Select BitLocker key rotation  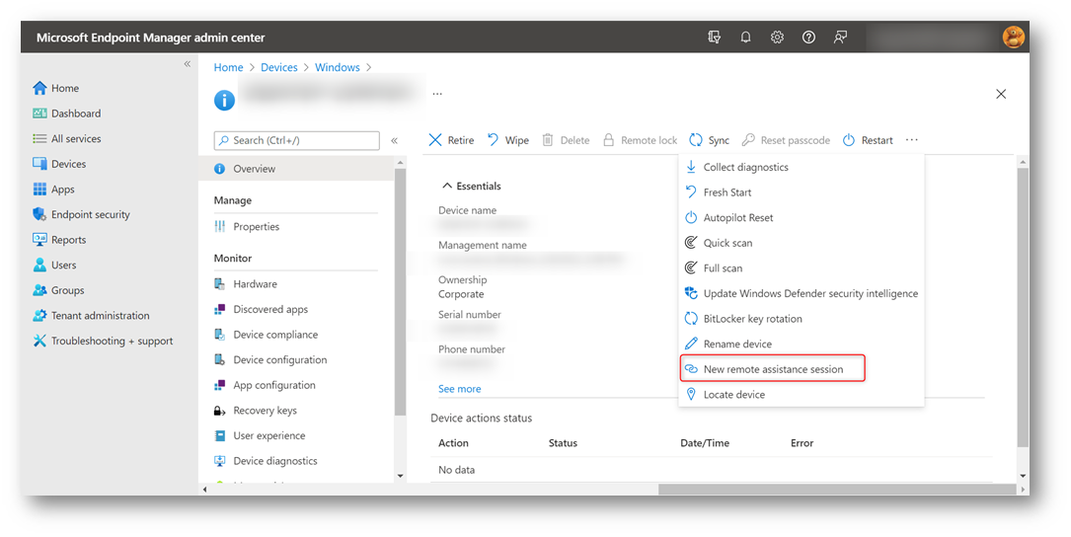pos(802,319)
